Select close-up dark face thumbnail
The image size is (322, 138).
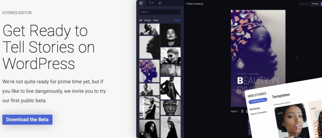[171, 108]
